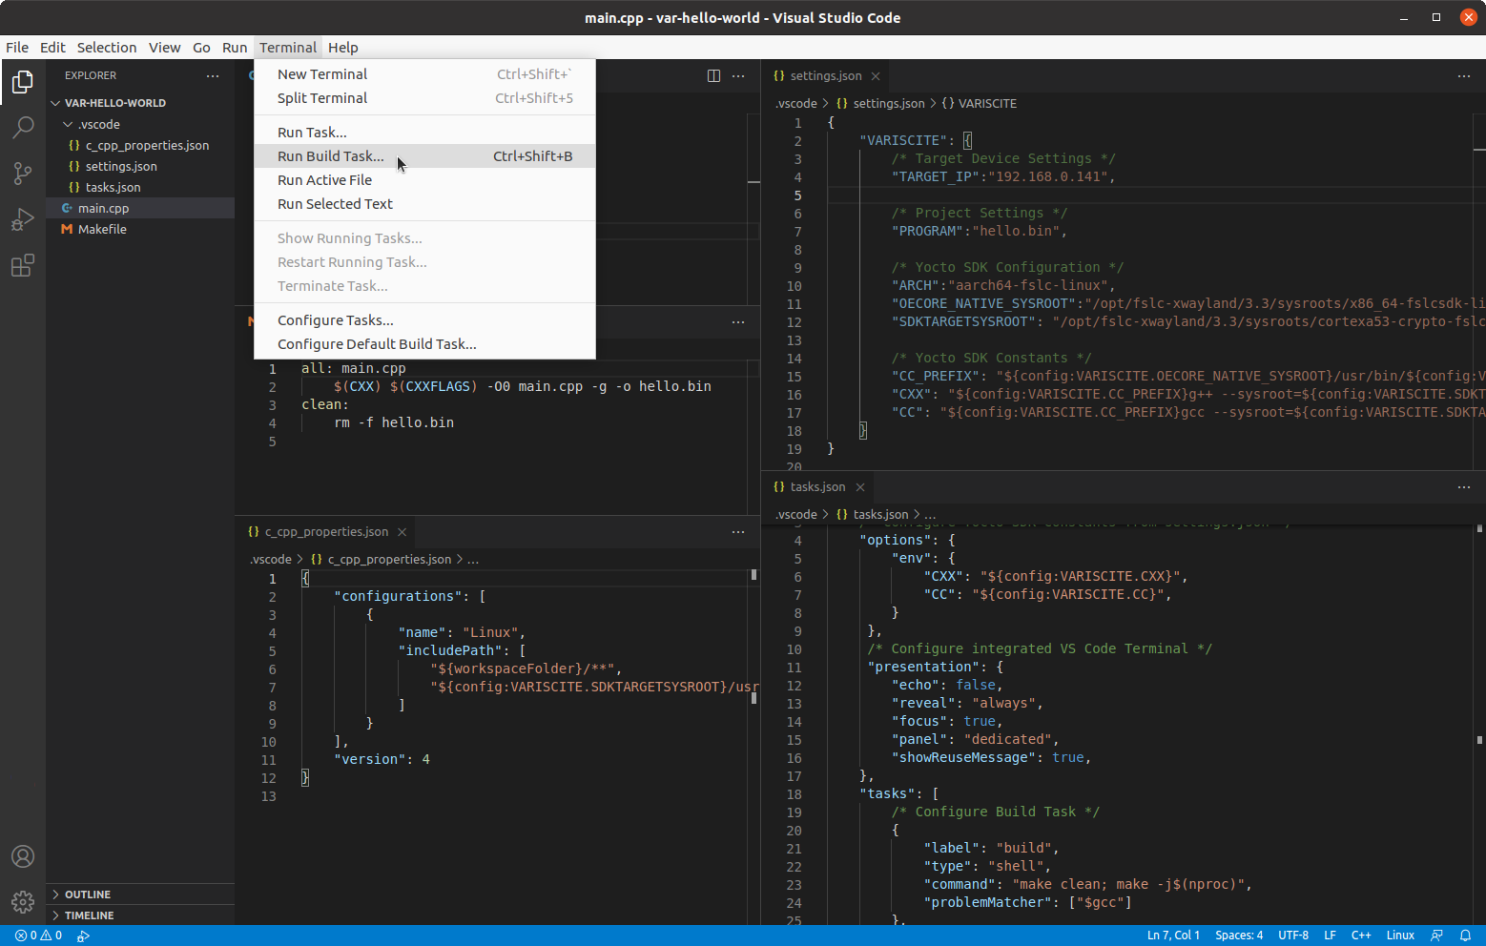1486x946 pixels.
Task: Select Configure Tasks... entry
Action: (424, 320)
